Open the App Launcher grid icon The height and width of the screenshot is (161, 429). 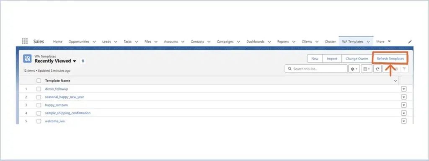(25, 42)
